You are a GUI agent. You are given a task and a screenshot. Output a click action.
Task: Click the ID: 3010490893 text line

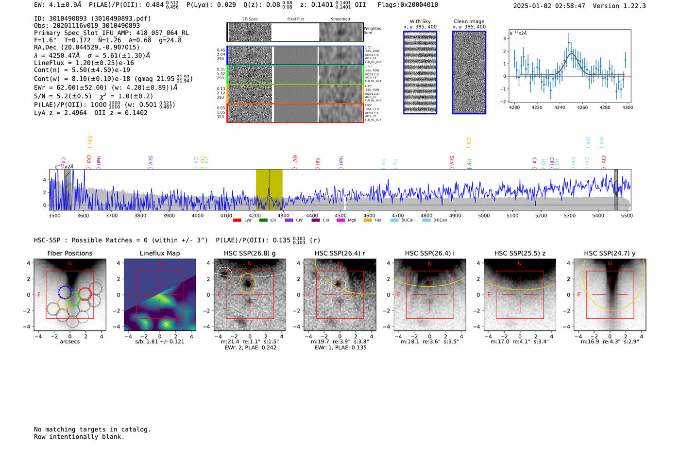(x=92, y=18)
